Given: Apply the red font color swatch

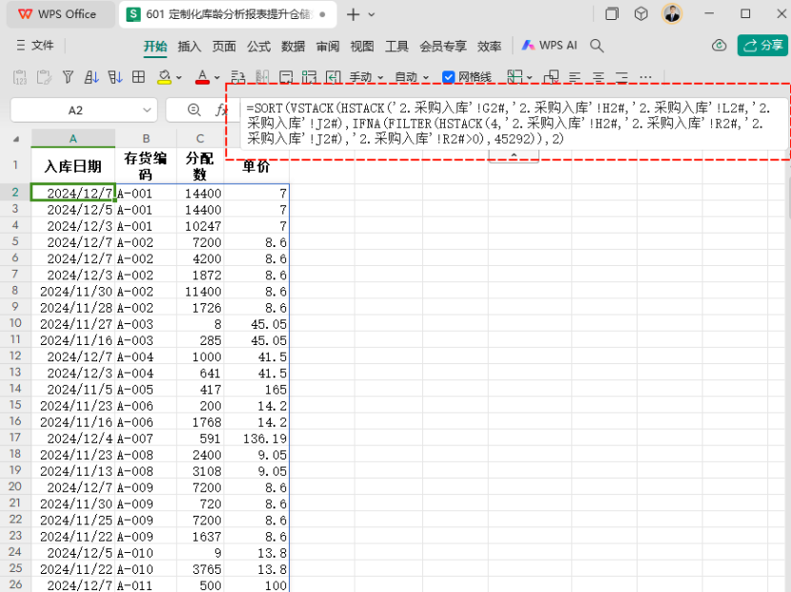Looking at the screenshot, I should pyautogui.click(x=201, y=77).
